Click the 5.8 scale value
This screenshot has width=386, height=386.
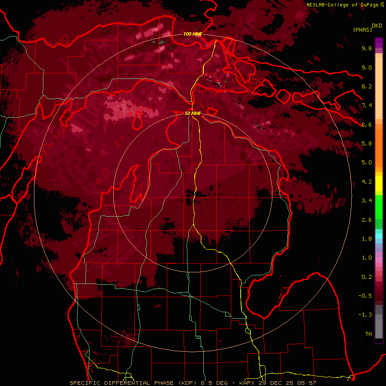(x=367, y=144)
